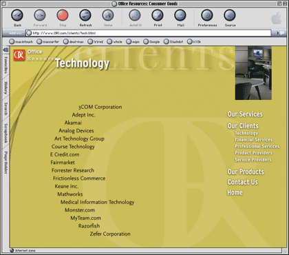Viewport: 289px width, 255px height.
Task: Select Product Providers client category
Action: (253, 153)
